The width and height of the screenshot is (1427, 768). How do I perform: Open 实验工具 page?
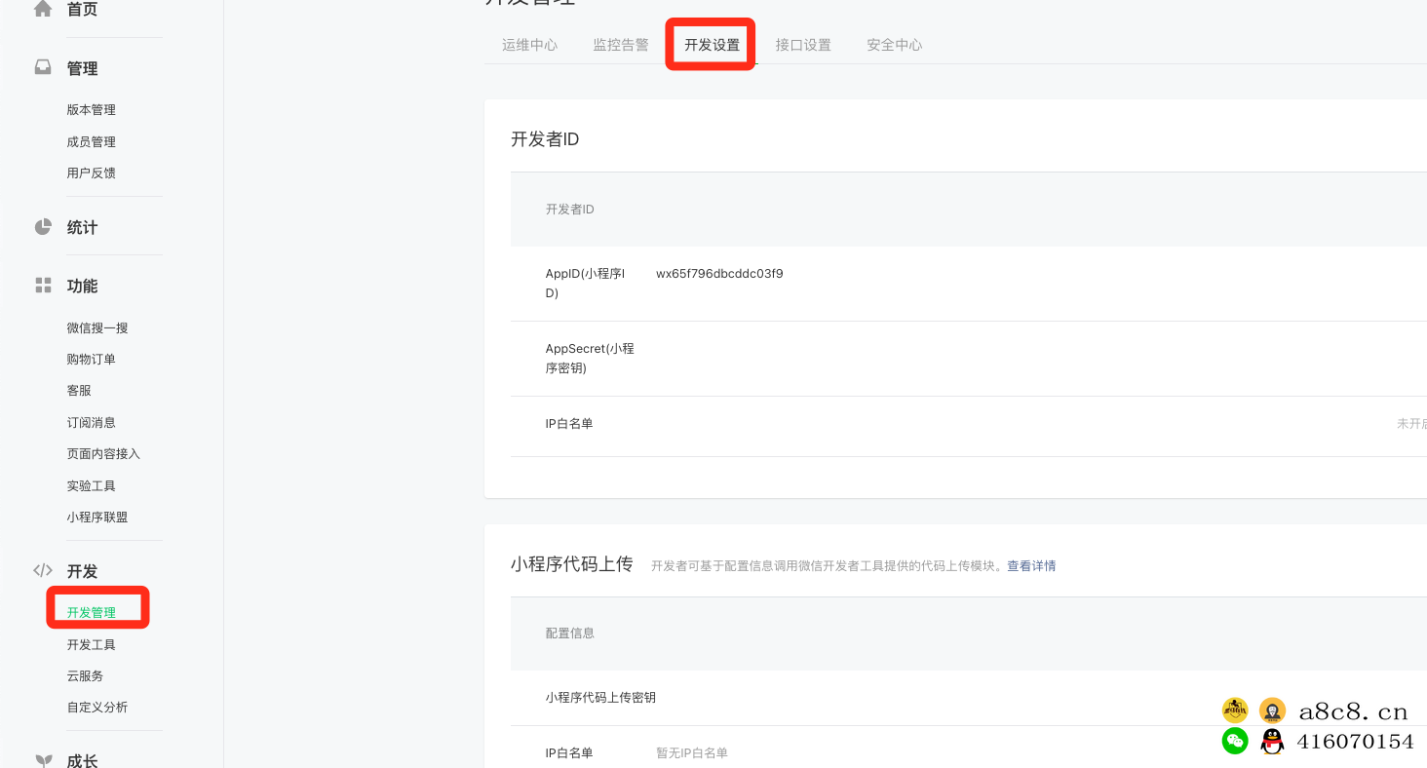pyautogui.click(x=92, y=486)
